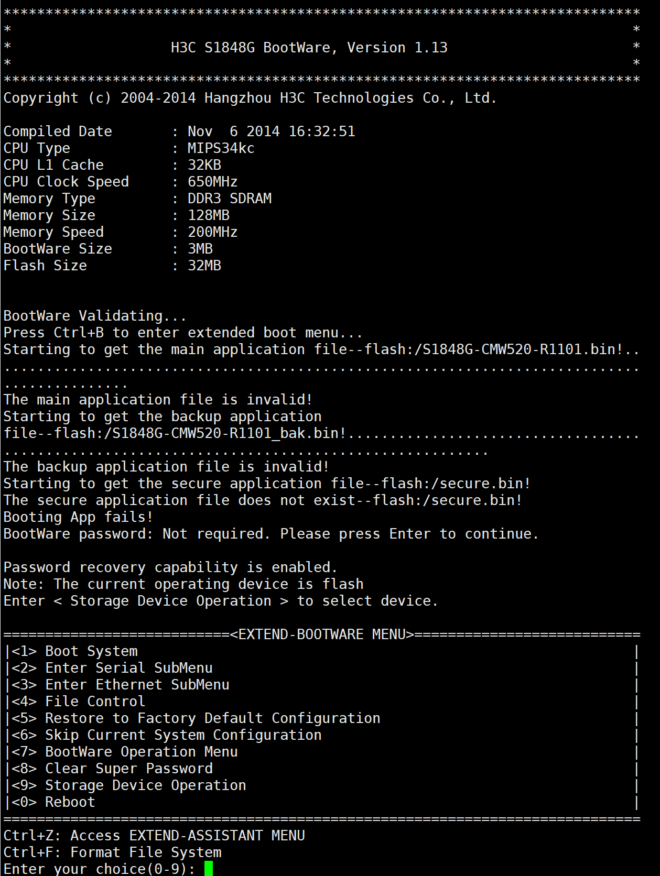Click the "EXTEND-BOOTWARE MENU" header title
660x876 pixels.
coord(322,634)
